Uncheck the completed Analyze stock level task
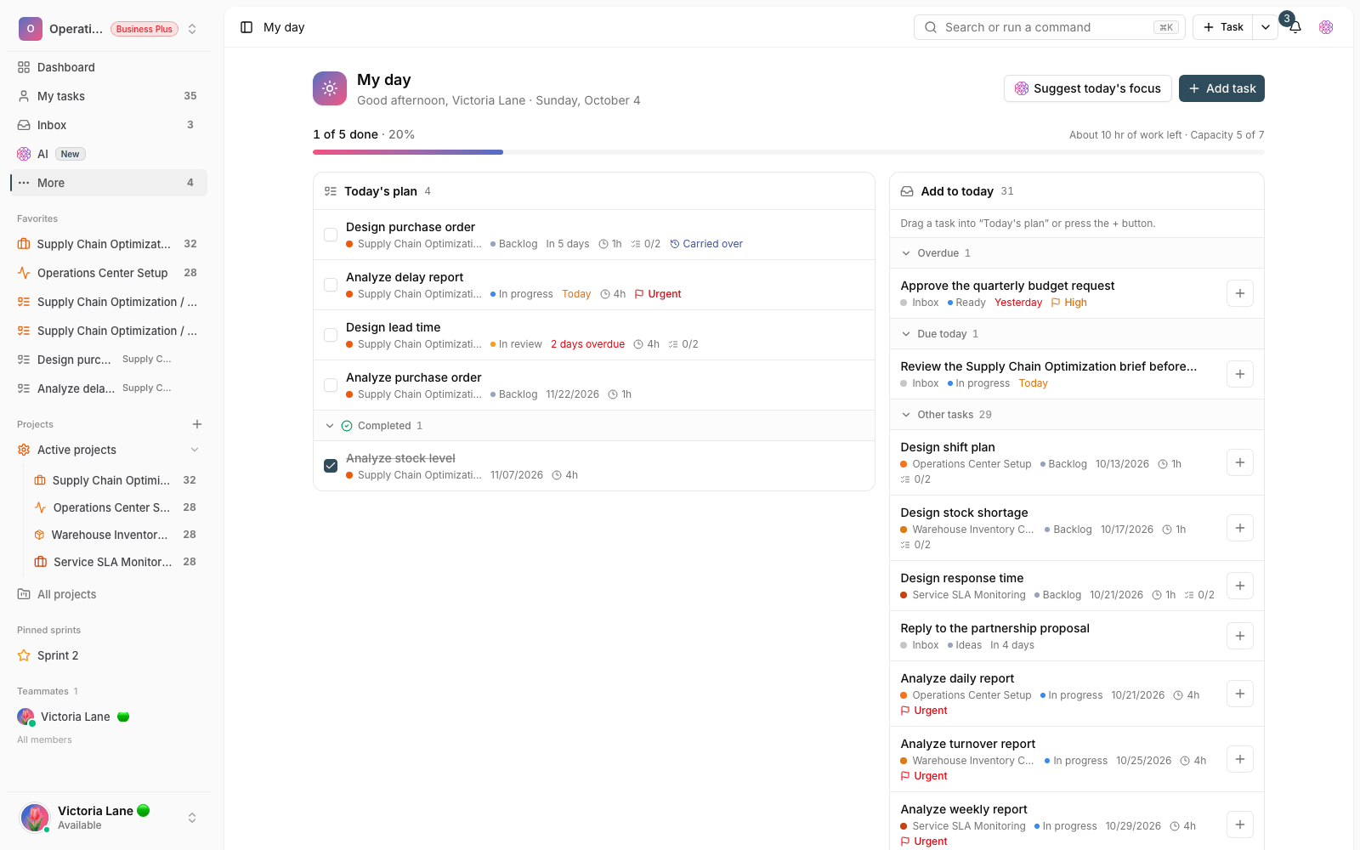The height and width of the screenshot is (850, 1360). click(x=331, y=466)
